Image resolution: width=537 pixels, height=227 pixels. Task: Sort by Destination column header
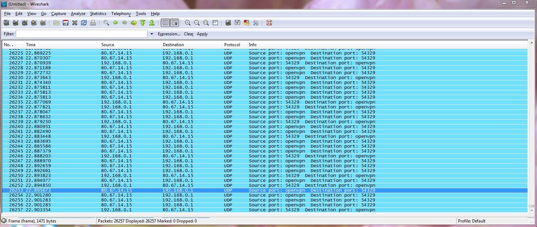(x=192, y=44)
